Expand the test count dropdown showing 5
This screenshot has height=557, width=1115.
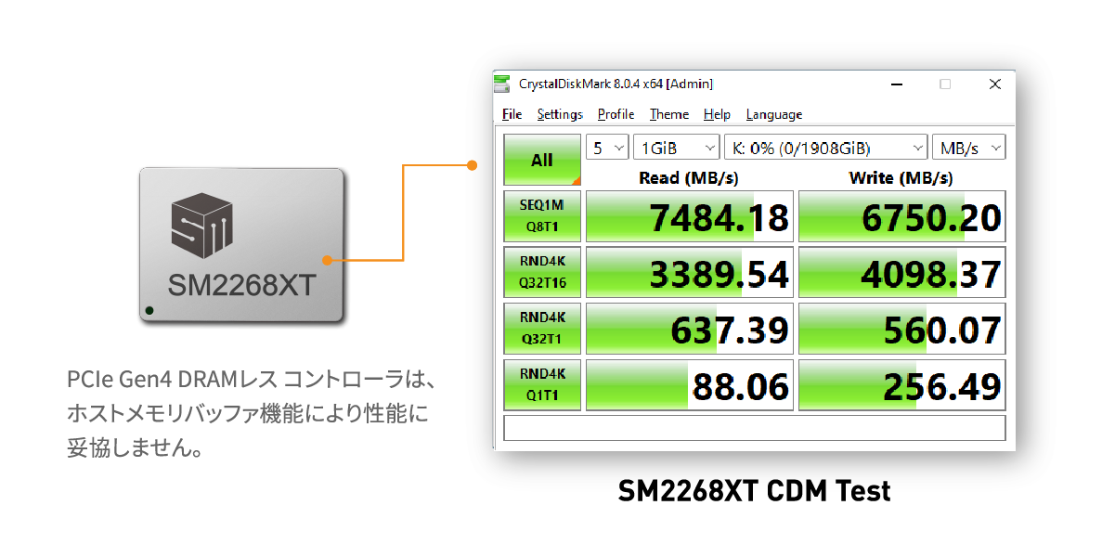pos(608,148)
